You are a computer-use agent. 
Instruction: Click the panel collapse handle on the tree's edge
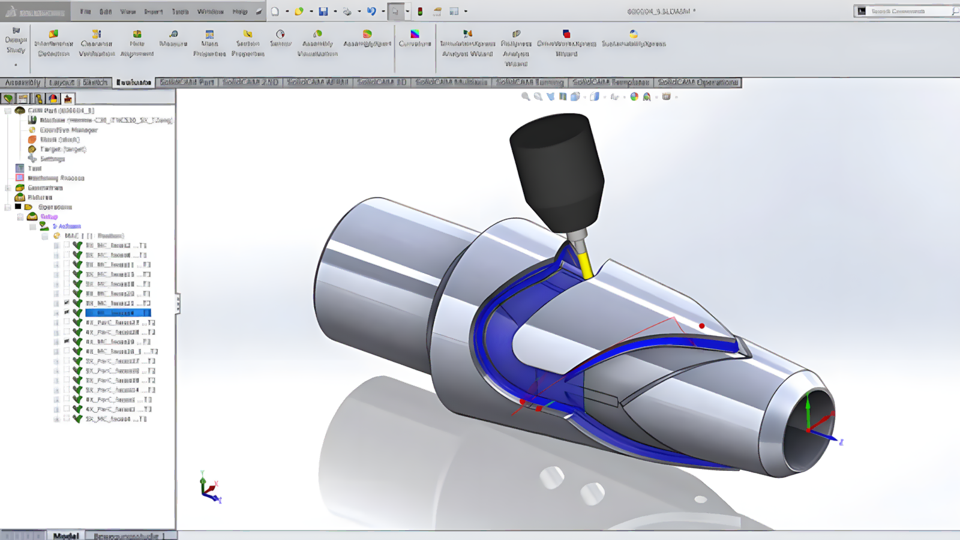point(178,303)
